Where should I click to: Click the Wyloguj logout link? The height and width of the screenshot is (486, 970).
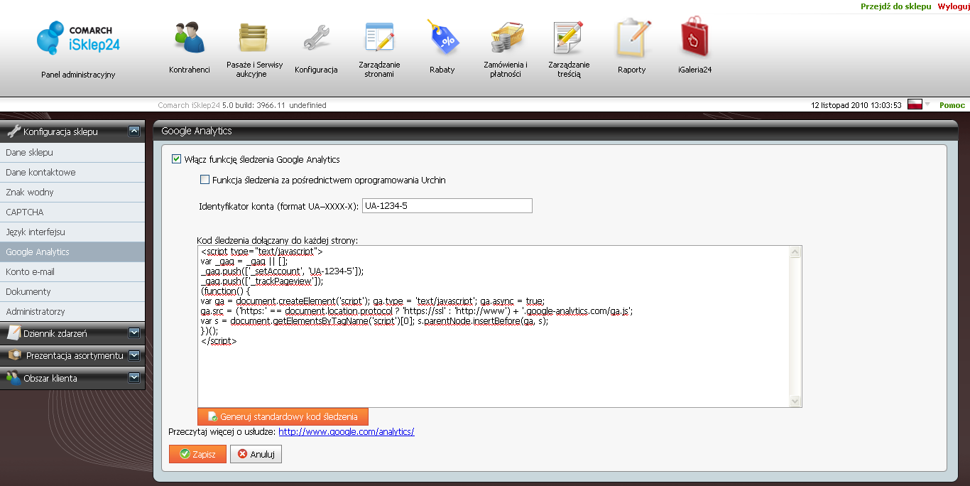(x=953, y=6)
